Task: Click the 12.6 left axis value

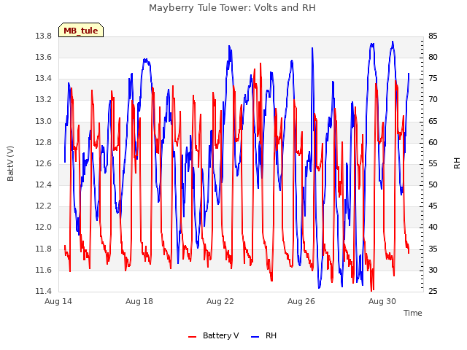Action: pos(44,163)
